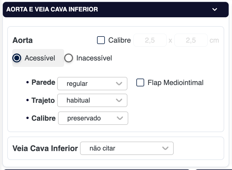This screenshot has width=232, height=170.
Task: Click the arrow icon of the Veia Cava dropdown
Action: (165, 148)
